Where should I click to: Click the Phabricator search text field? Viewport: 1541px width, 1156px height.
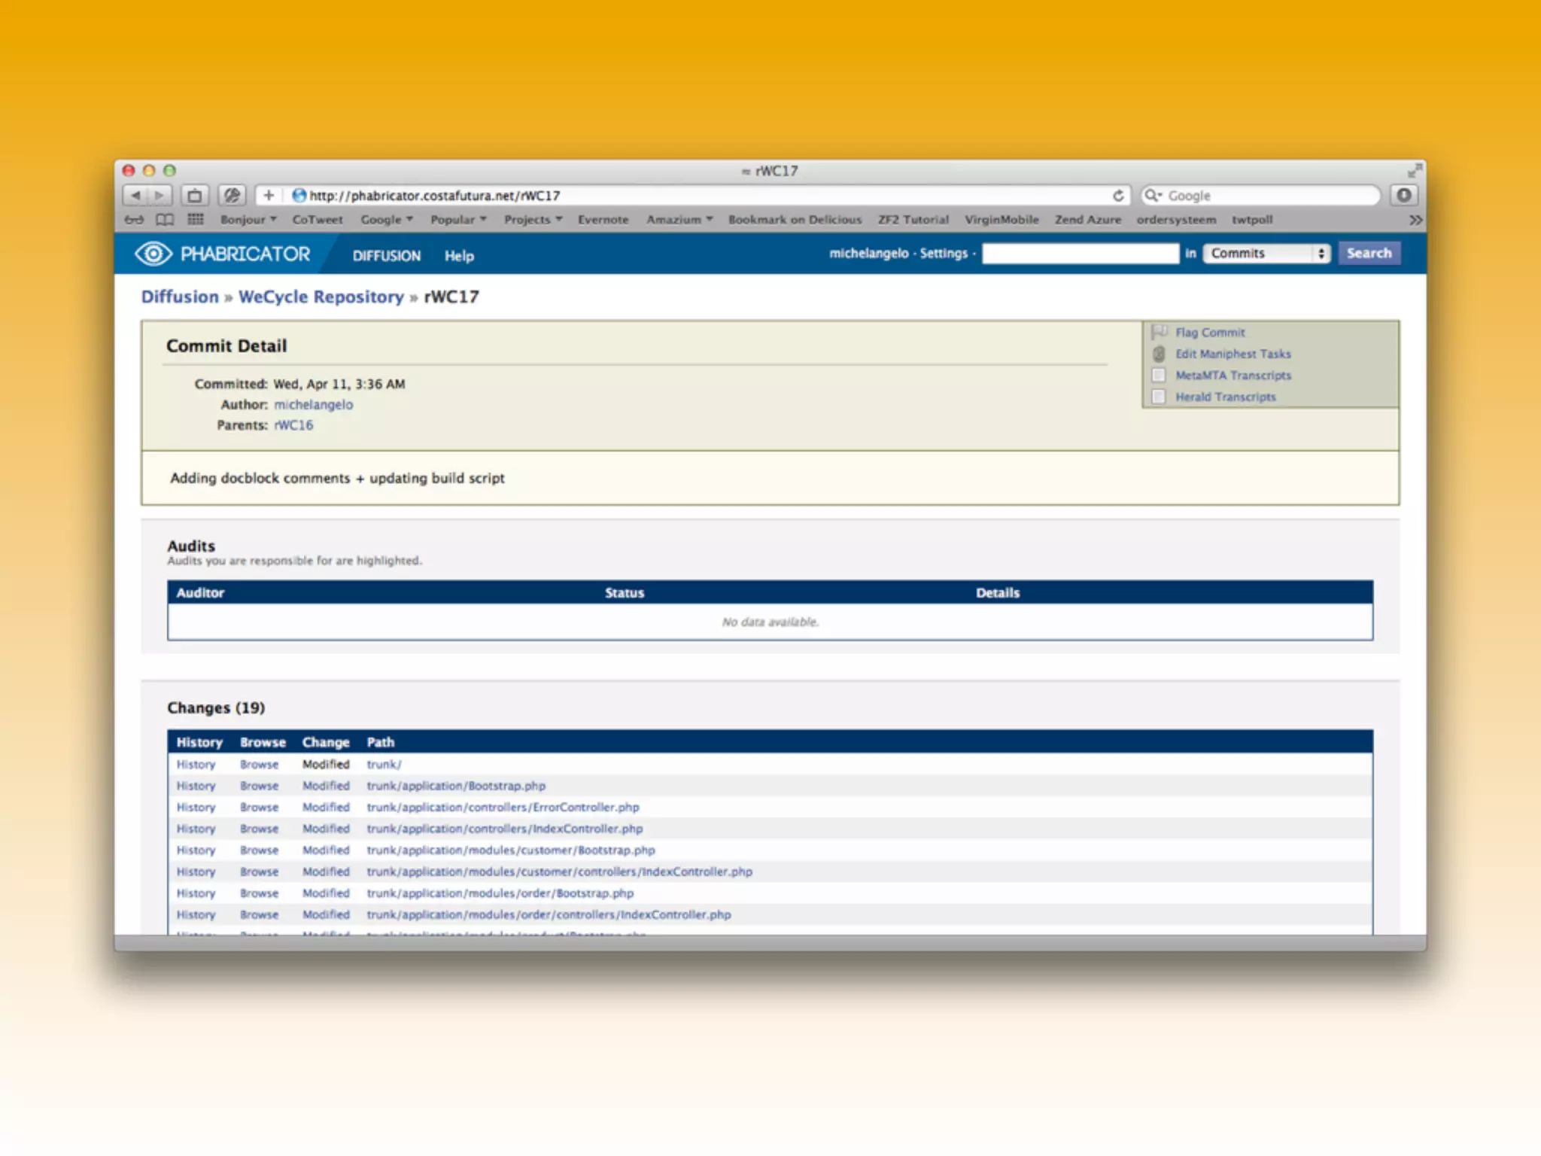[x=1081, y=254]
